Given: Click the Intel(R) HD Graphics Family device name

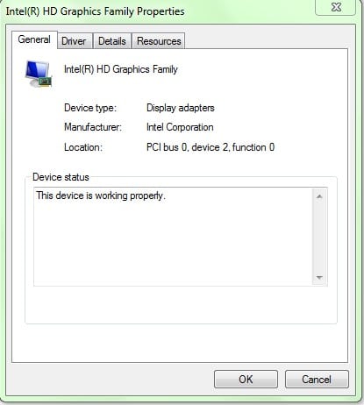Looking at the screenshot, I should tap(121, 69).
